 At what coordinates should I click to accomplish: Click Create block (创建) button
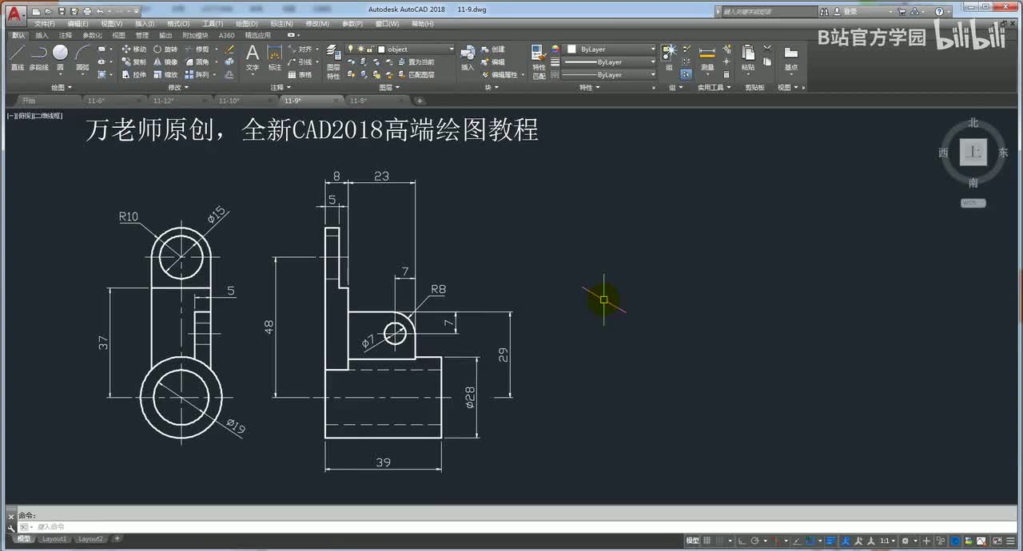pos(492,50)
